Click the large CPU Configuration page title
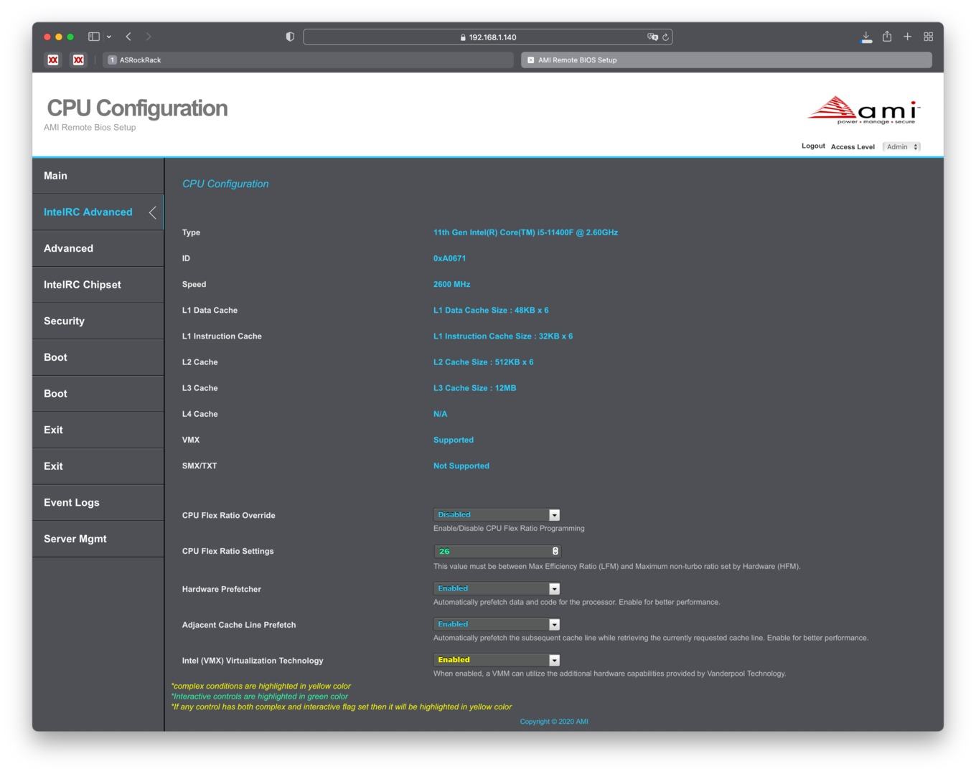976x774 pixels. tap(137, 108)
